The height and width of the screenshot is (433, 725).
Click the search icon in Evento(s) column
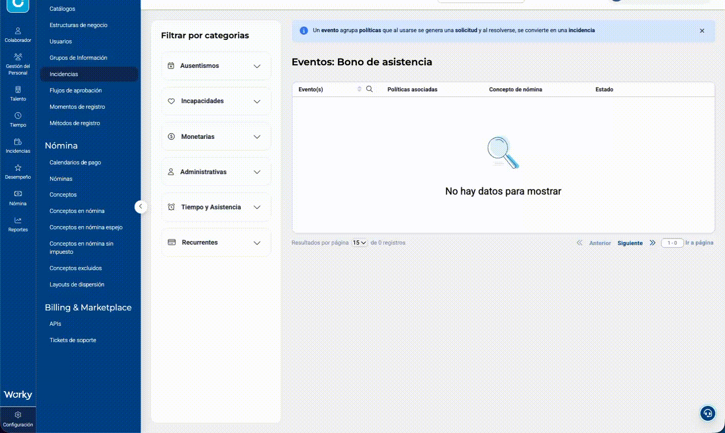pyautogui.click(x=370, y=89)
